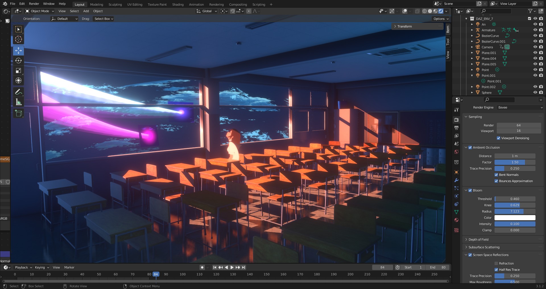The height and width of the screenshot is (289, 546).
Task: Open the Modifier properties wrench tab
Action: pyautogui.click(x=456, y=180)
